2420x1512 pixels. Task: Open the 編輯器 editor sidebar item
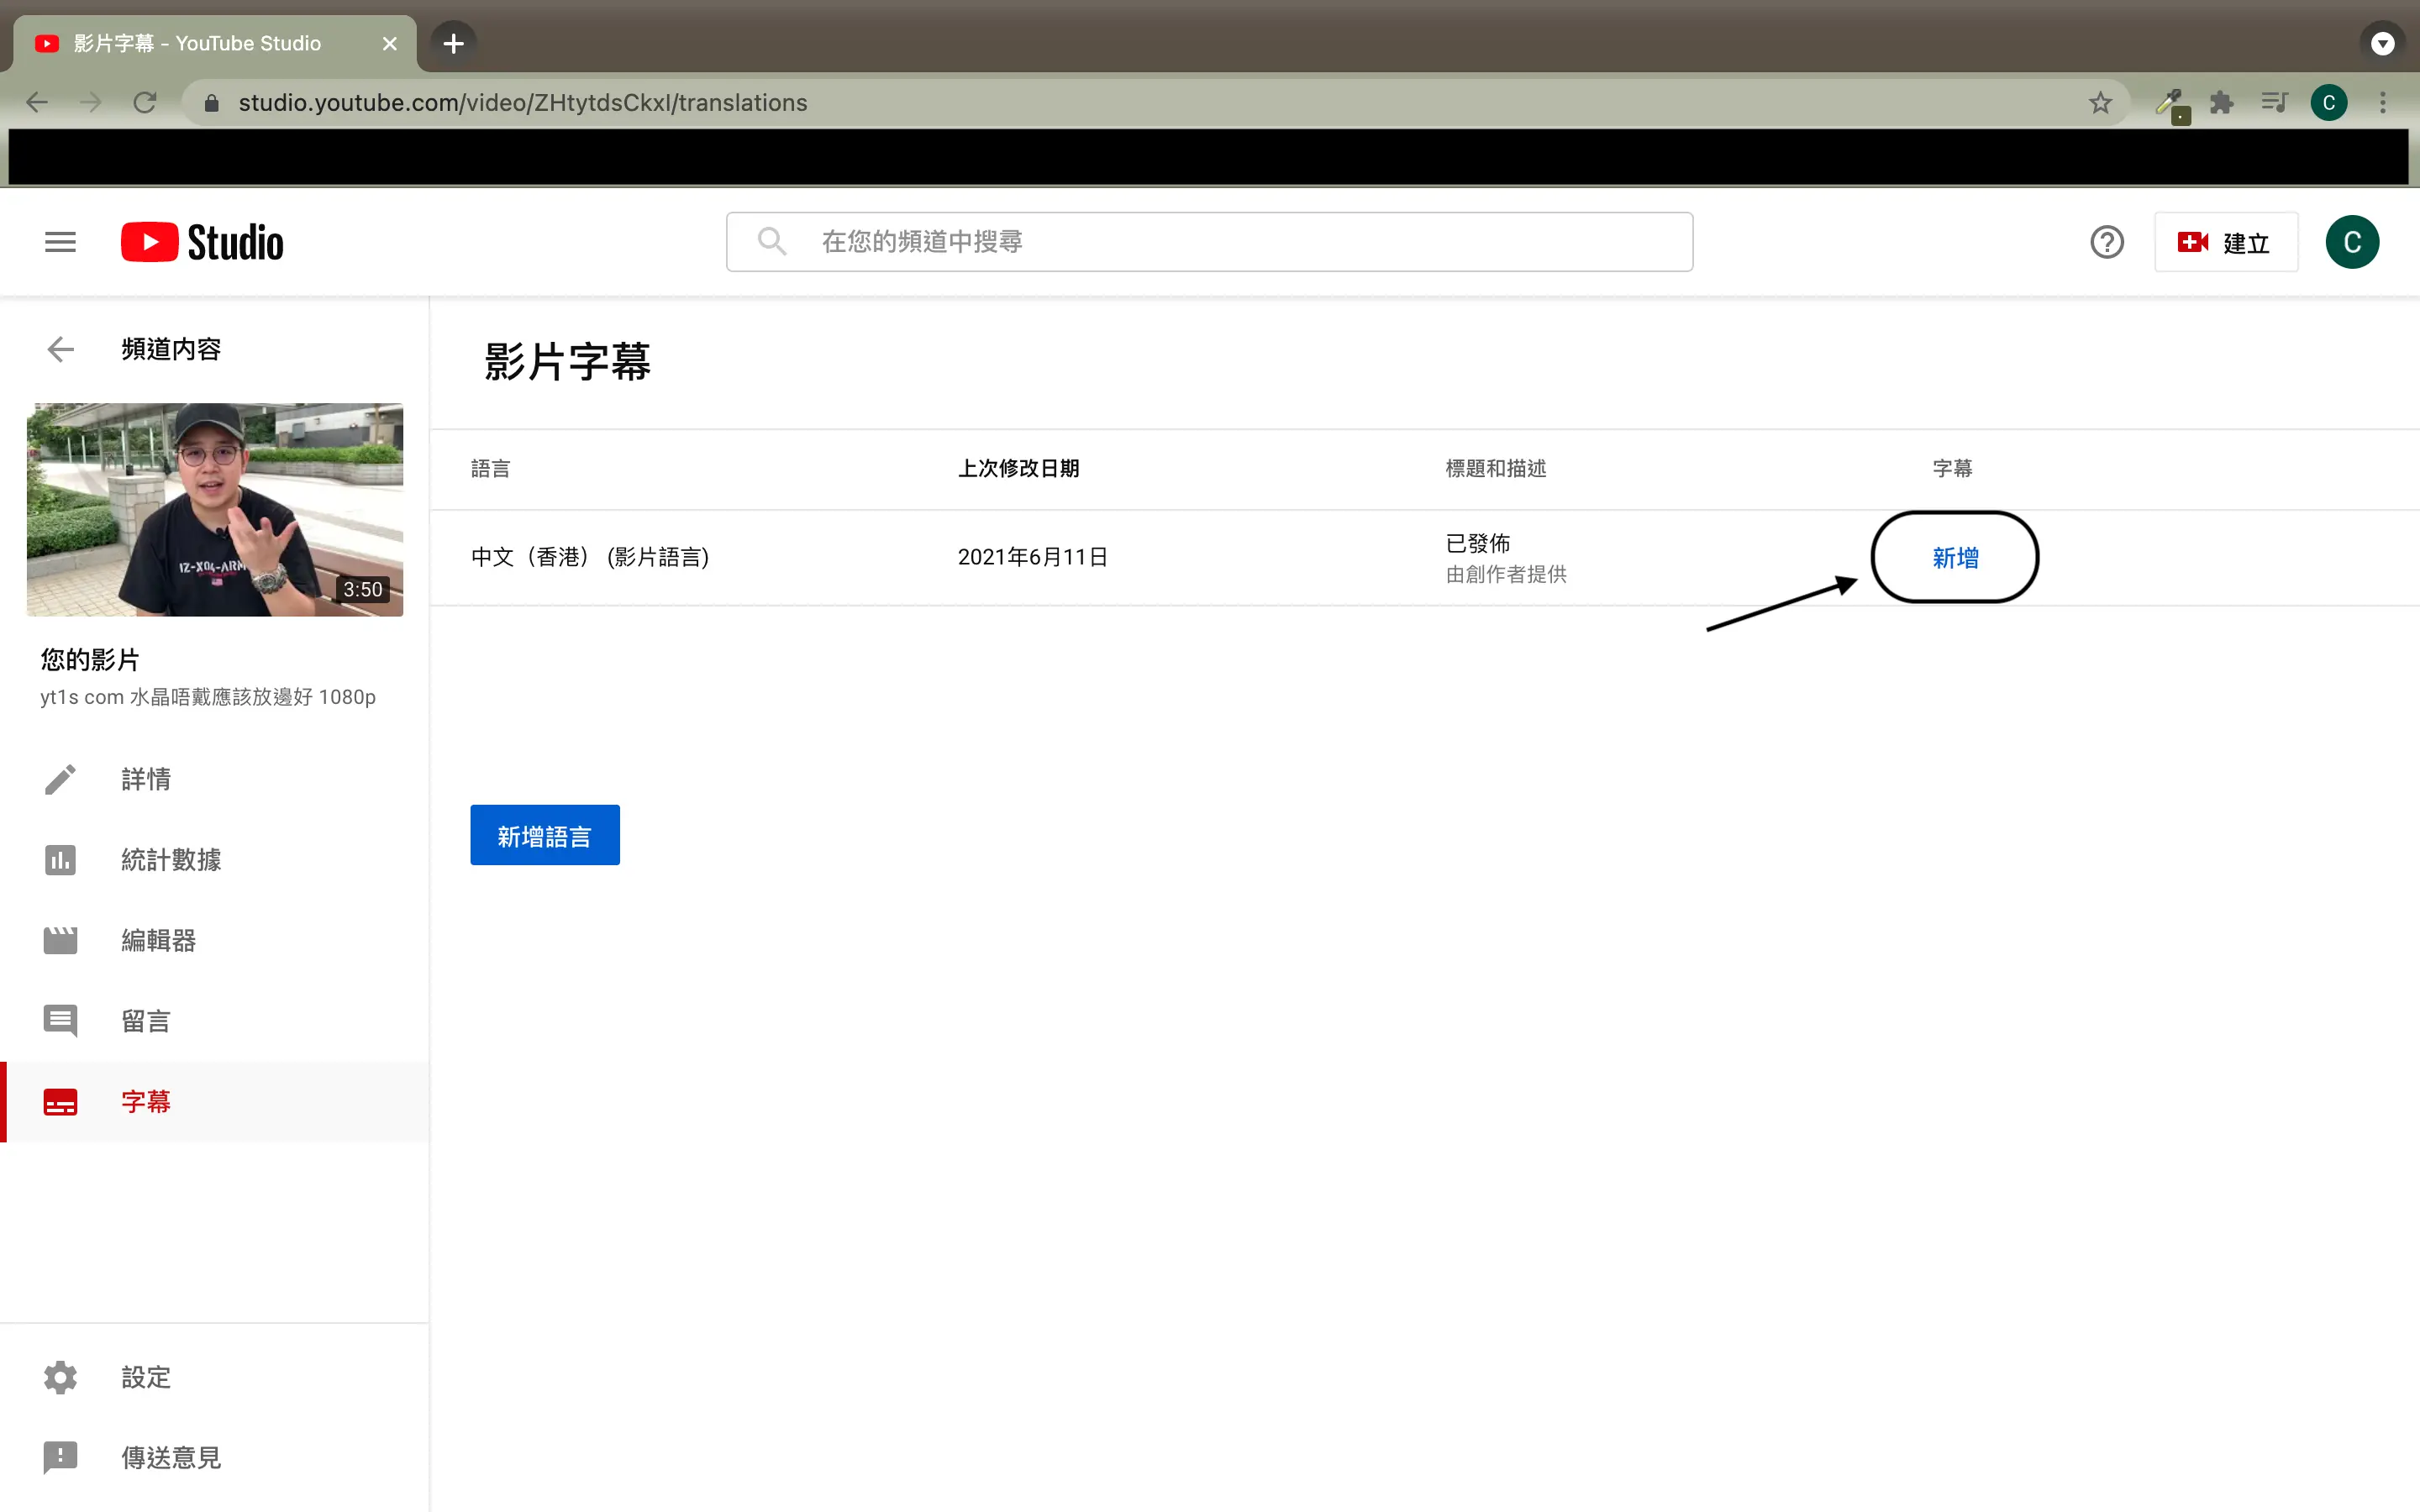(x=158, y=940)
